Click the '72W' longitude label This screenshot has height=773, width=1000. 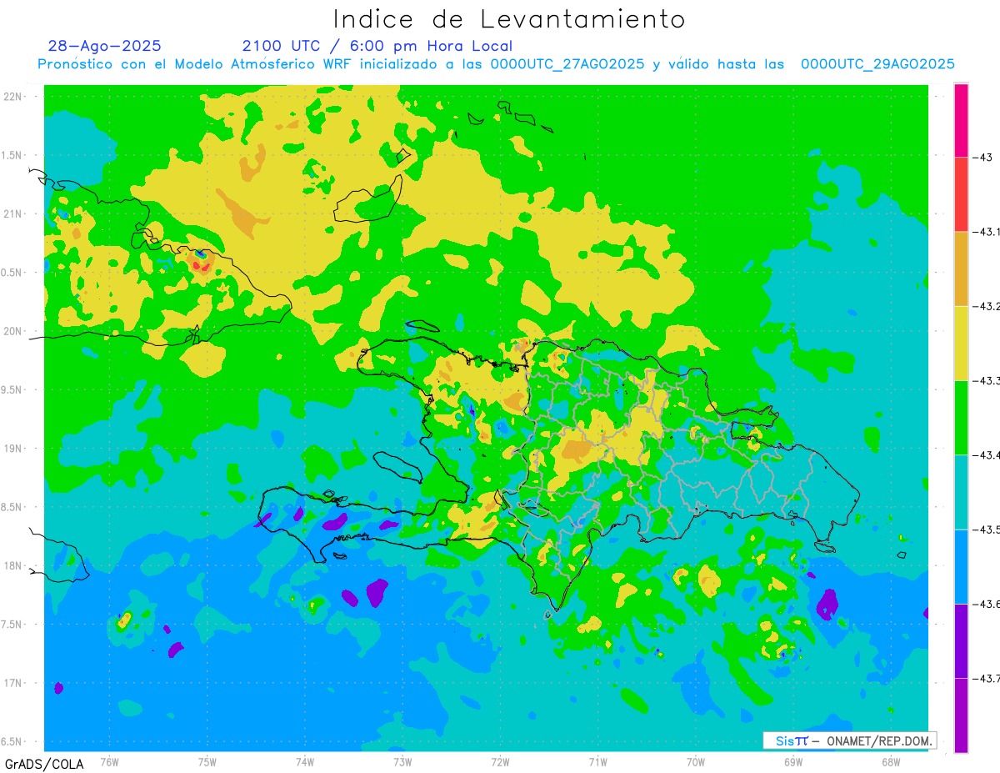coord(500,760)
